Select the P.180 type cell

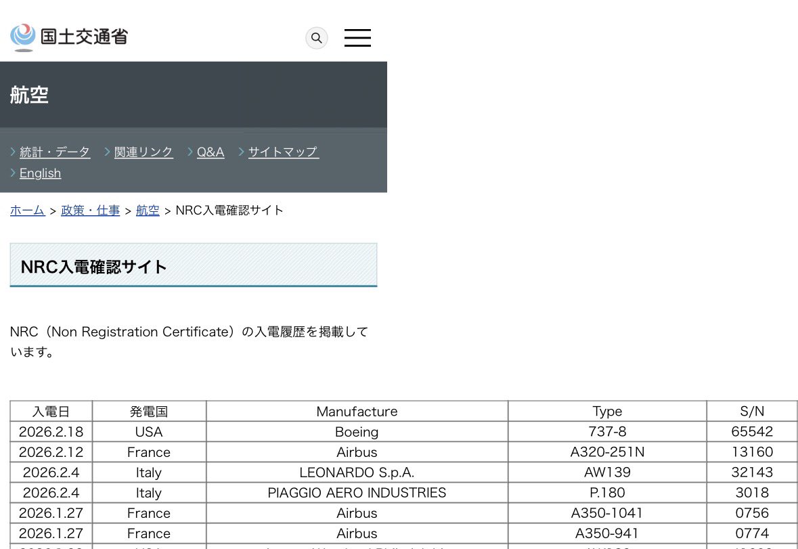coord(607,493)
